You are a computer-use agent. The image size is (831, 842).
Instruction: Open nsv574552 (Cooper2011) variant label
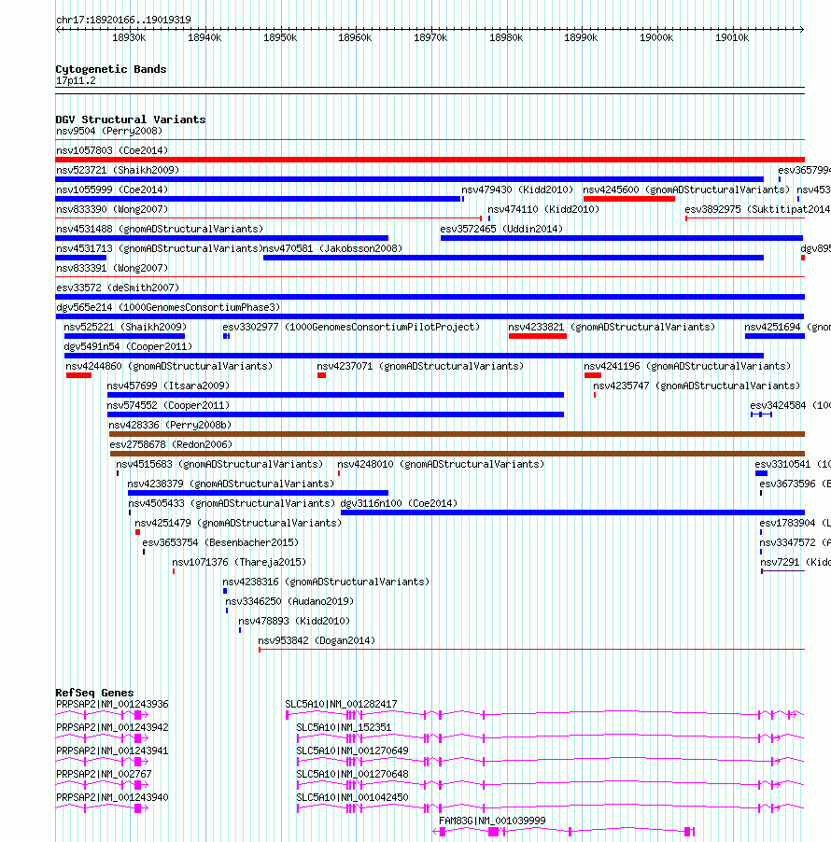point(168,405)
